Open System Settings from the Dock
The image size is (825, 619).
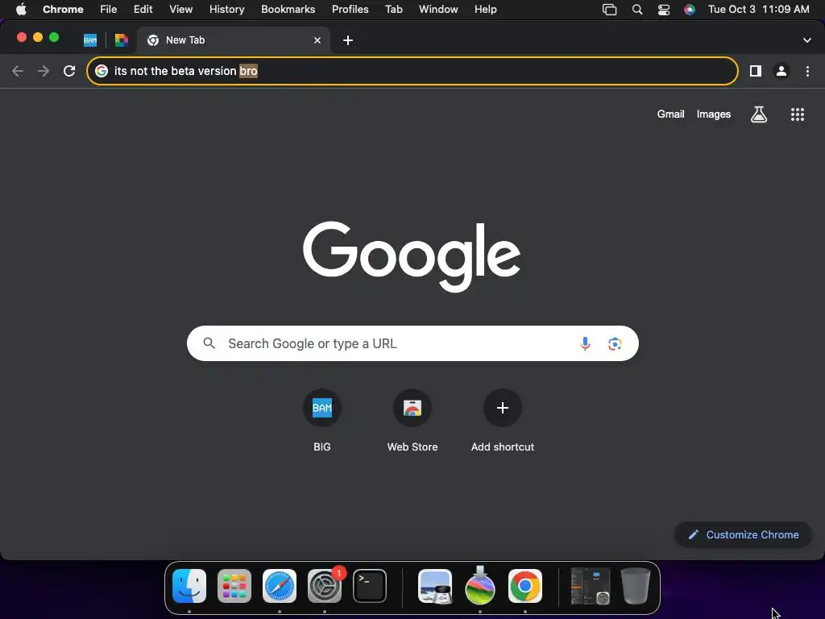point(325,586)
